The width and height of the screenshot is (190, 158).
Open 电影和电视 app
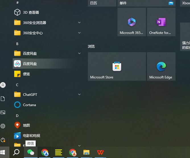31,135
